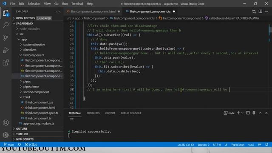Open the Accounts icon in activity bar
Viewport: 272px width, 153px height.
click(x=6, y=123)
